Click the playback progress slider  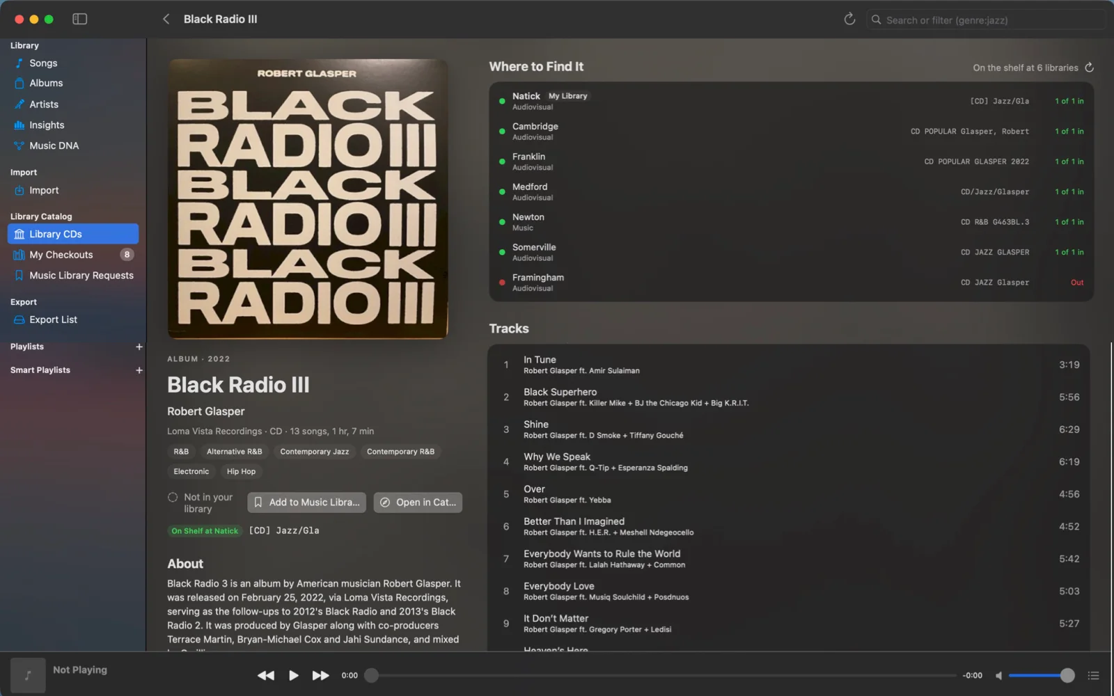tap(661, 675)
